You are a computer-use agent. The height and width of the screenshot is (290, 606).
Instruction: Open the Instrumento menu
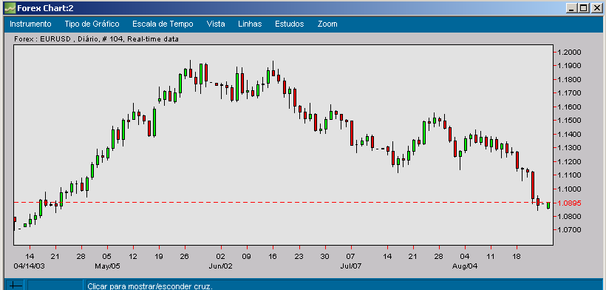coord(30,24)
